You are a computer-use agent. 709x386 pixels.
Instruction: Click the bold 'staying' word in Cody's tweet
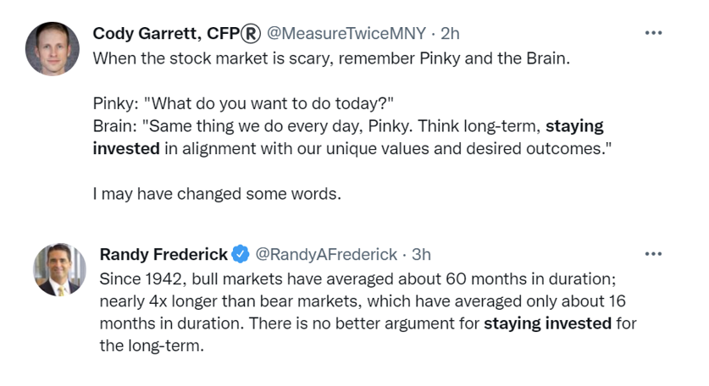pos(574,127)
